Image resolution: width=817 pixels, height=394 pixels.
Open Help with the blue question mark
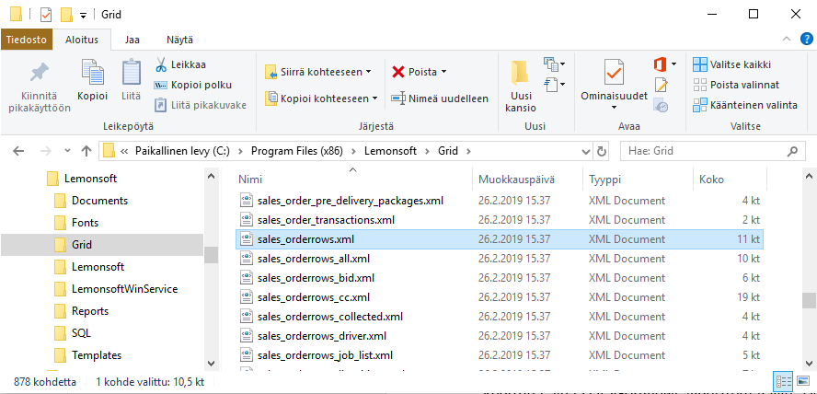pyautogui.click(x=806, y=39)
